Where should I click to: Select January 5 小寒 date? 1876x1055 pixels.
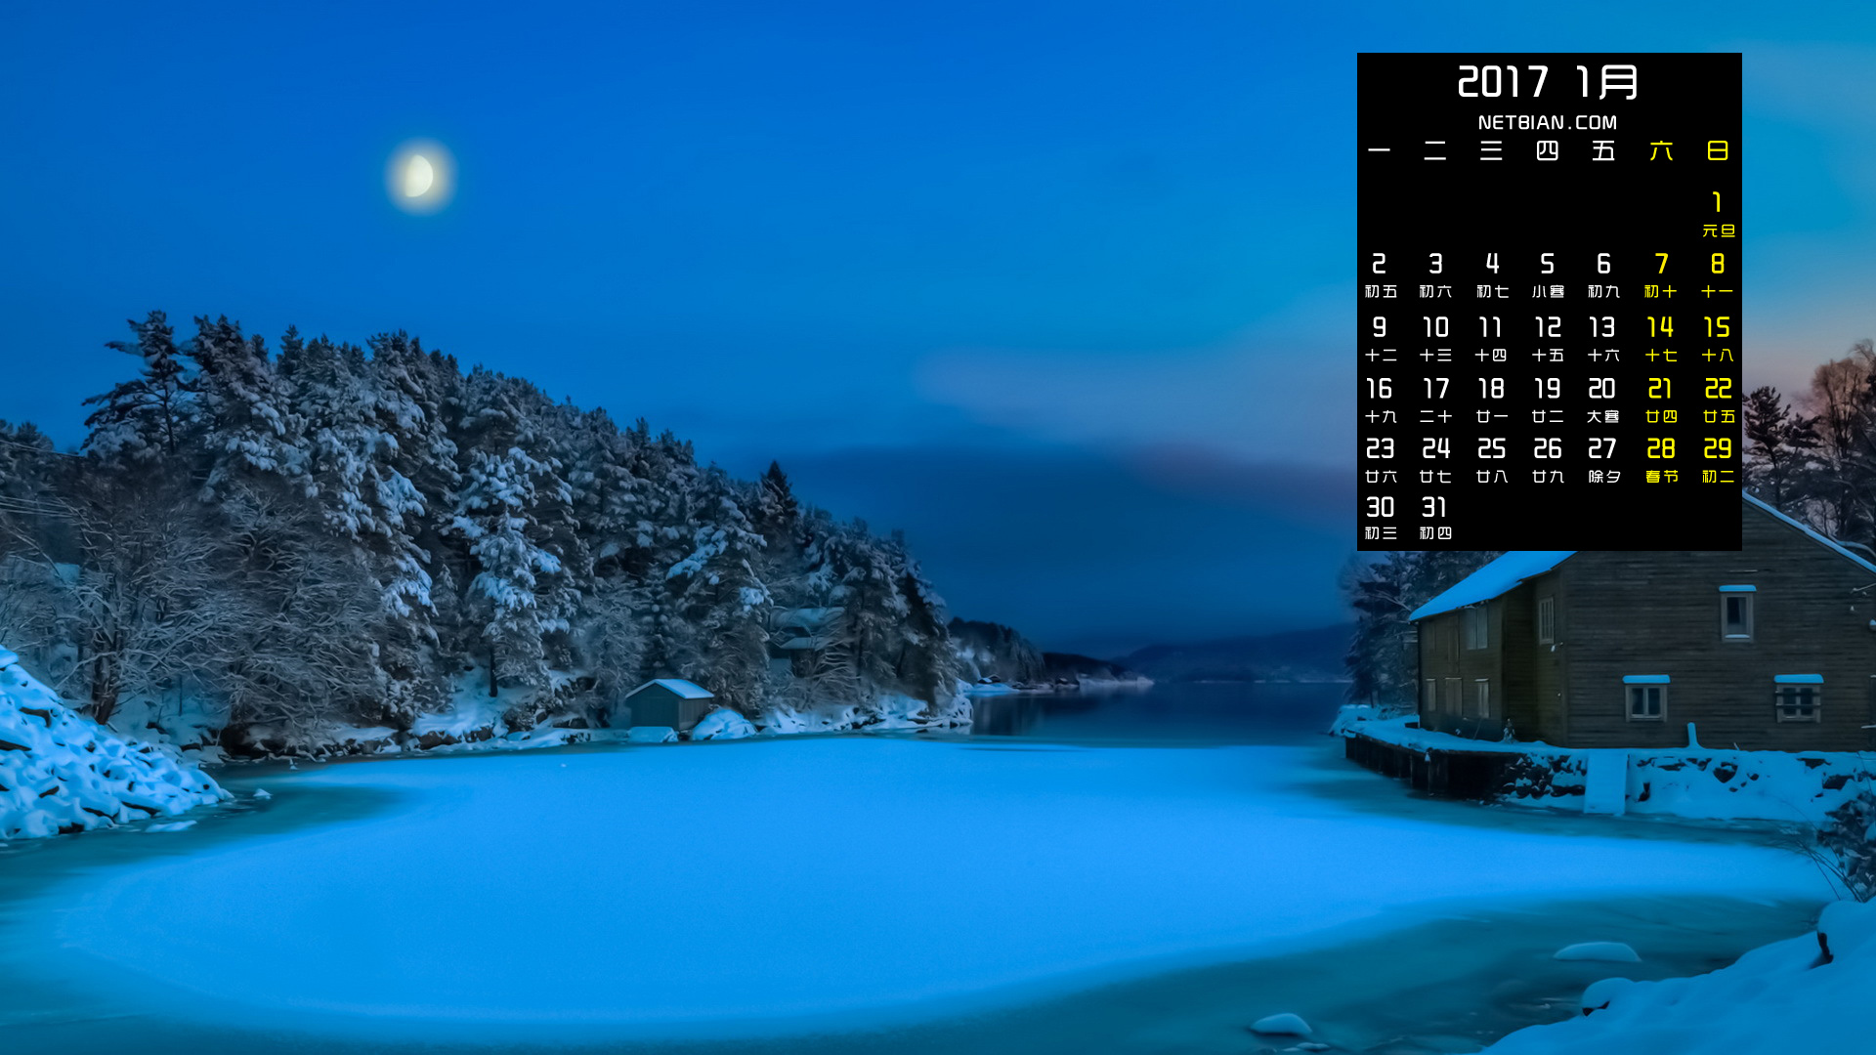(x=1548, y=274)
